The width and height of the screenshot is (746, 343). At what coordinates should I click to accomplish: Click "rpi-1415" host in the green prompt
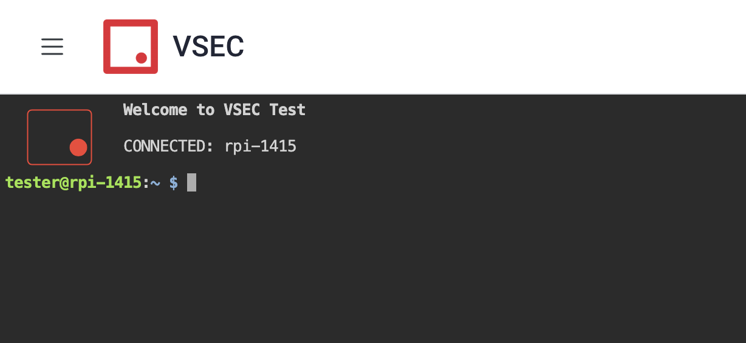point(105,182)
